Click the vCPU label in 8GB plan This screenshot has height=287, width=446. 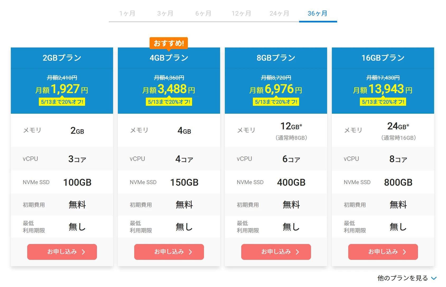244,159
